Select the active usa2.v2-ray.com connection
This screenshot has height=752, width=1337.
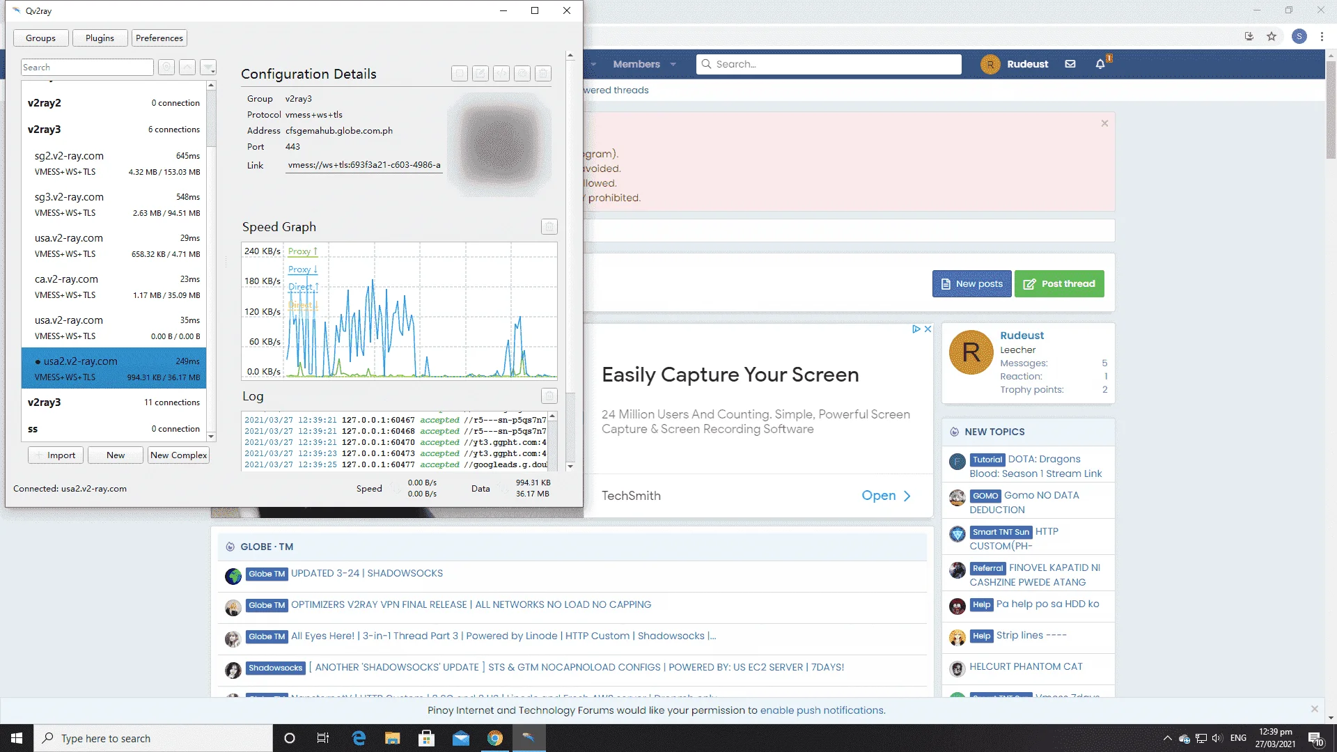(x=114, y=369)
